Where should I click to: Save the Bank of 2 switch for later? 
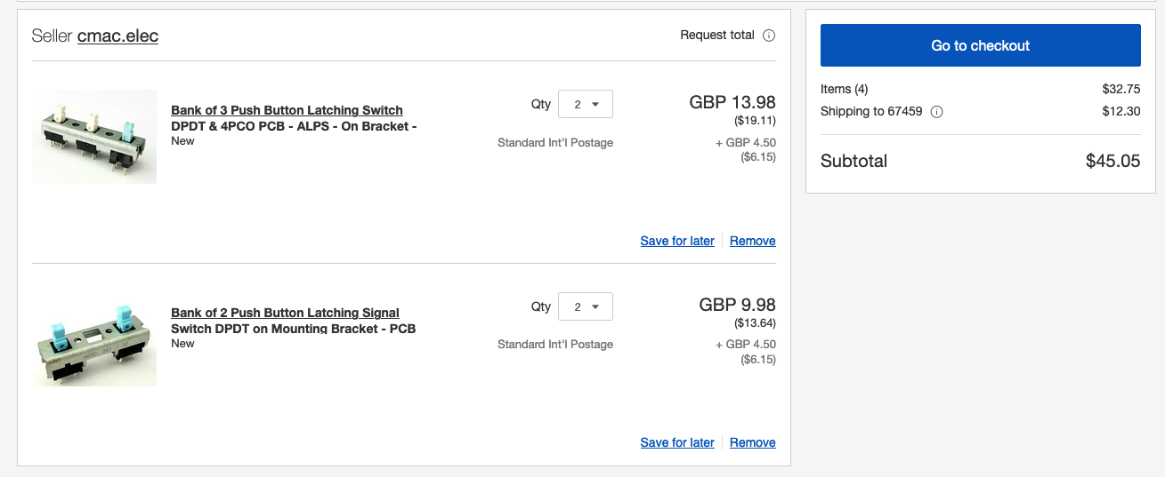point(677,442)
